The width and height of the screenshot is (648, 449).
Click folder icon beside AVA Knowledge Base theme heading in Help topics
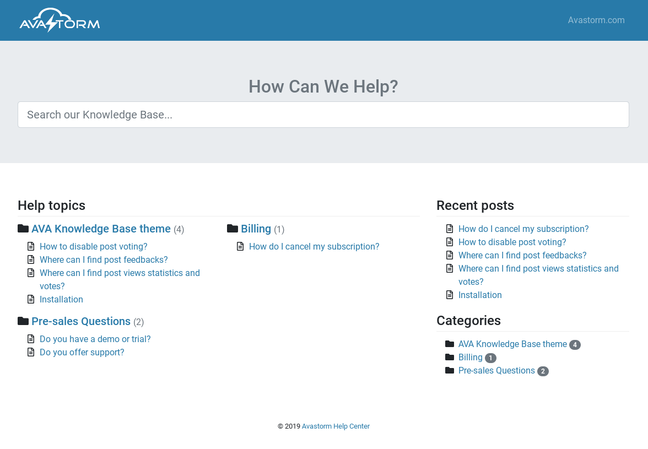pyautogui.click(x=23, y=229)
